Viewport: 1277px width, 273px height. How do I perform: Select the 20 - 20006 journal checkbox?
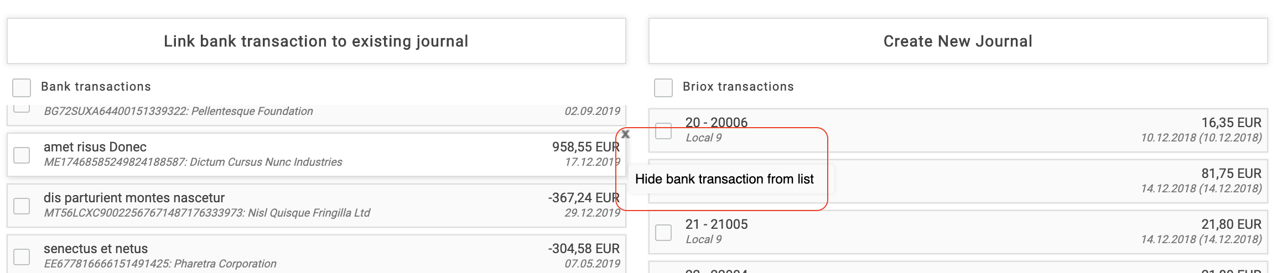[x=663, y=131]
